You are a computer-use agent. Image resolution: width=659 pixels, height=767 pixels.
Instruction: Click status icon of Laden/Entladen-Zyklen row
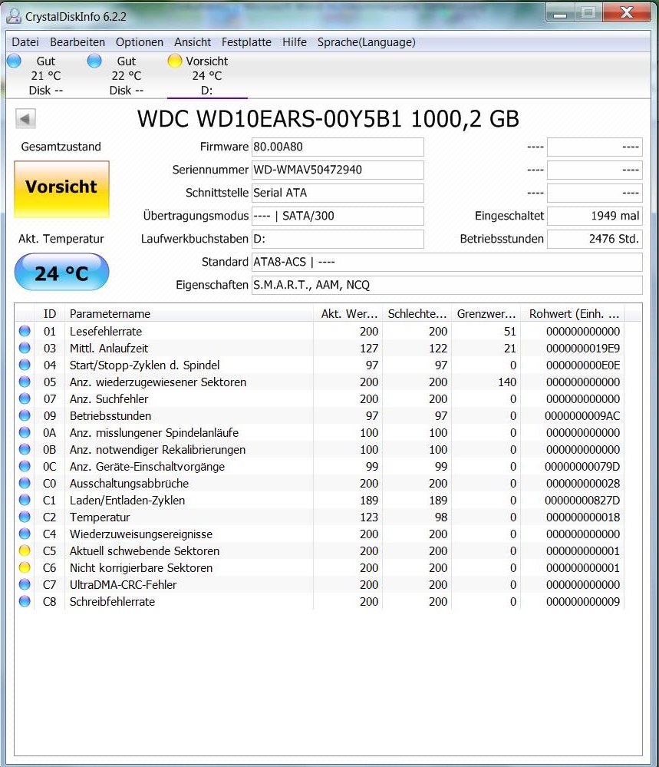point(25,500)
